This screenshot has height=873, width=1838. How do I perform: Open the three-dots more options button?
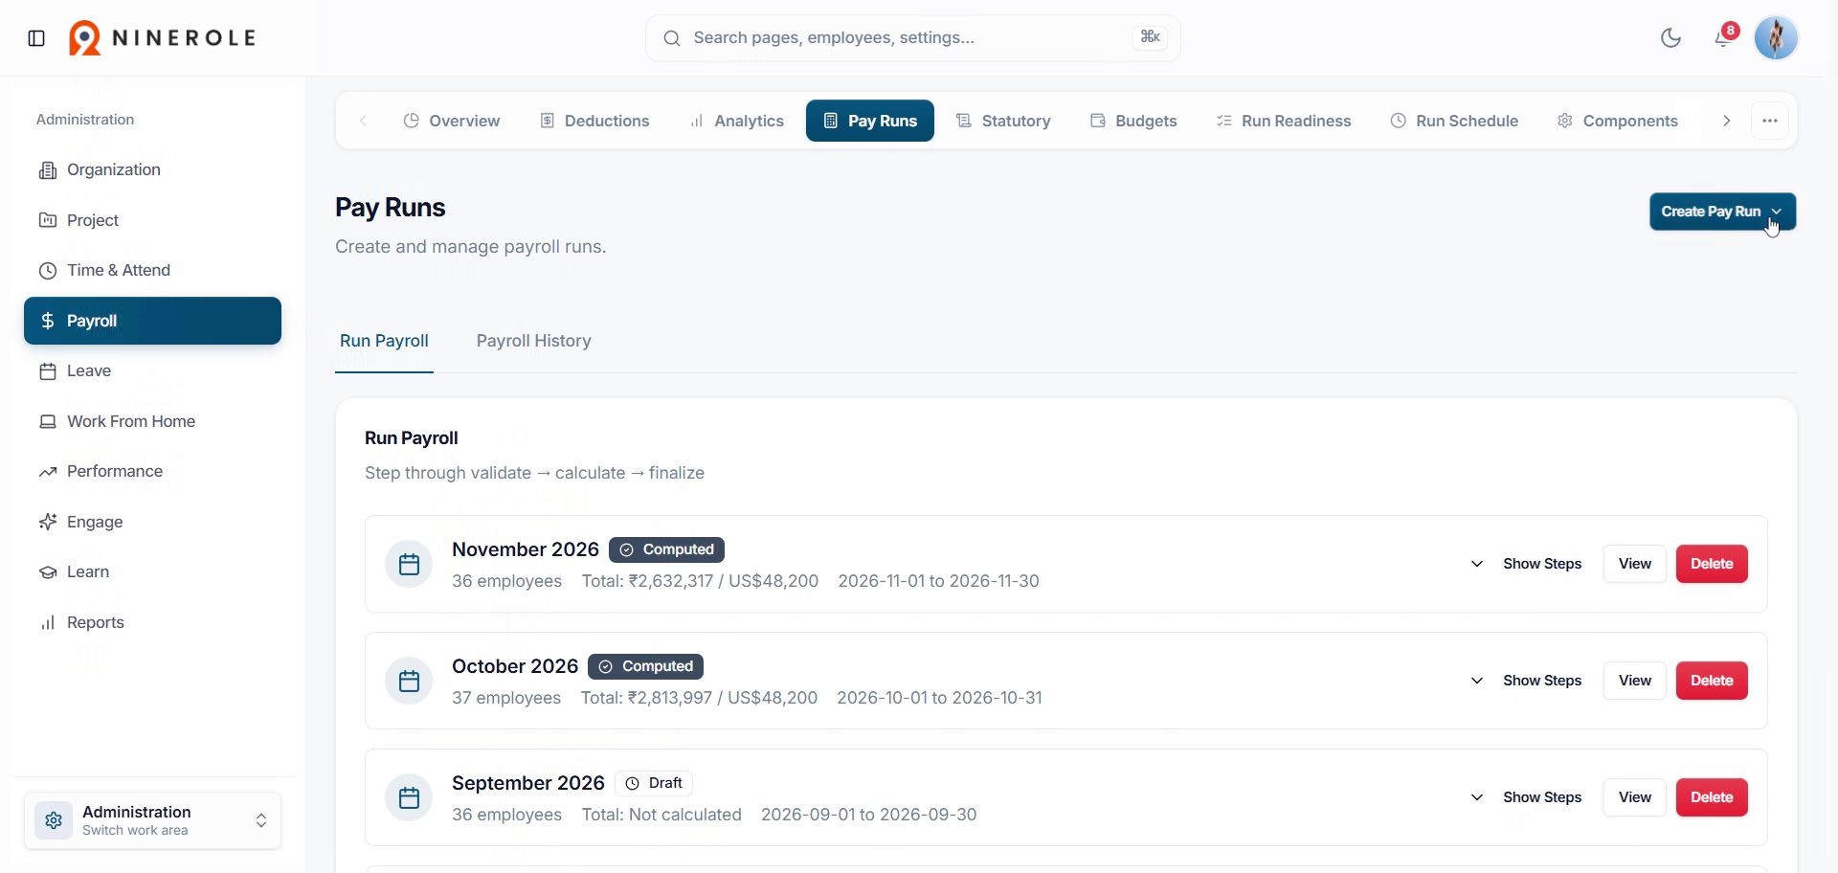pyautogui.click(x=1769, y=121)
